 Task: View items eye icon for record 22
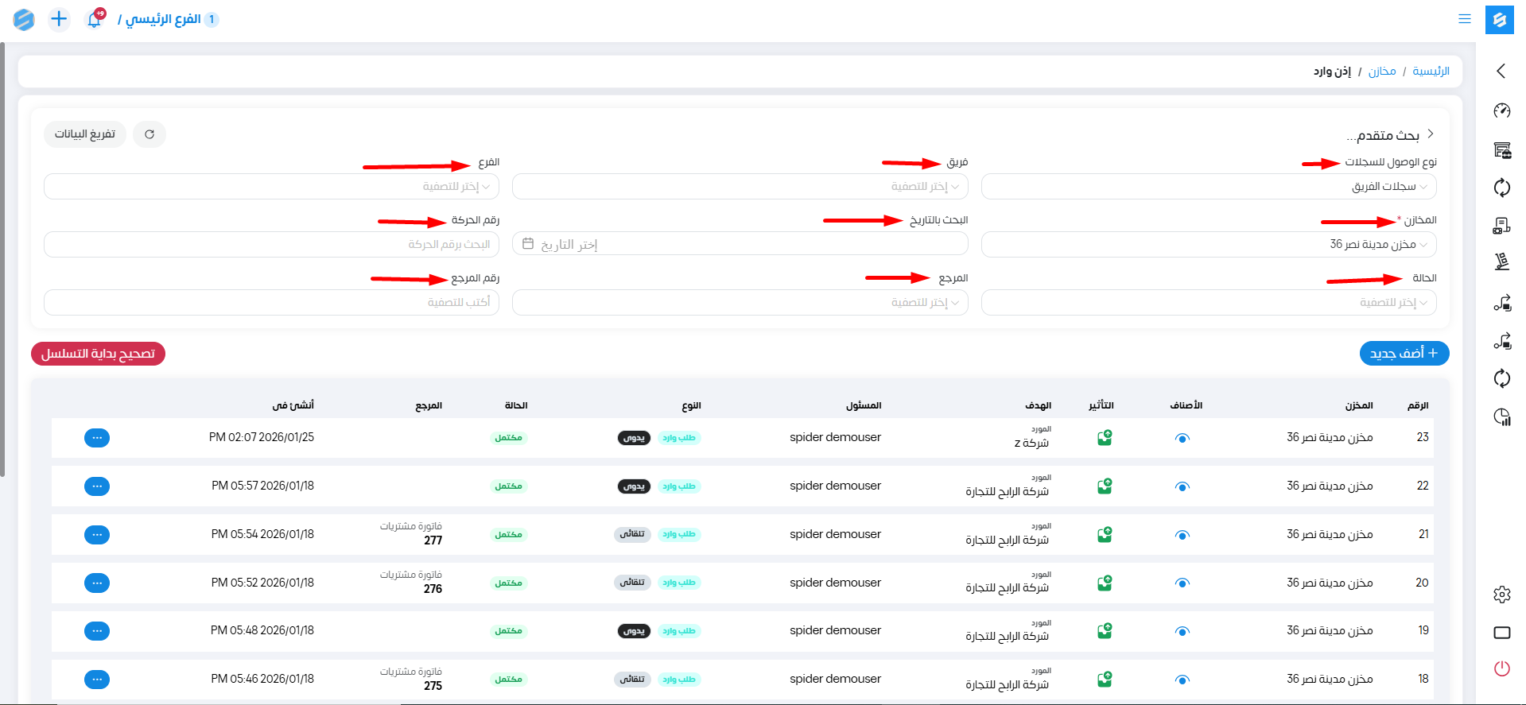(x=1182, y=486)
